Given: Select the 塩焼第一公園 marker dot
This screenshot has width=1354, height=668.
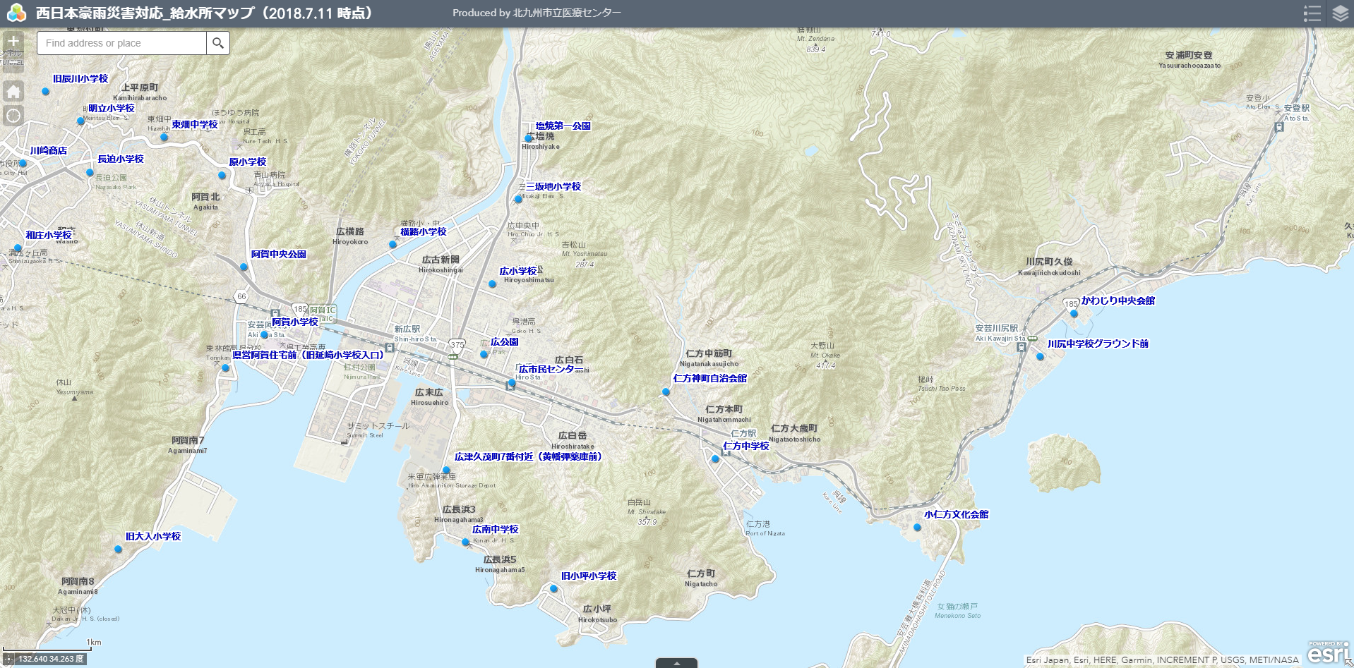Looking at the screenshot, I should (528, 138).
